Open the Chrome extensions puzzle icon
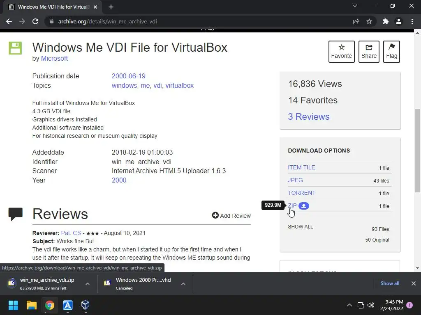Viewport: 421px width, 315px height. pyautogui.click(x=386, y=21)
